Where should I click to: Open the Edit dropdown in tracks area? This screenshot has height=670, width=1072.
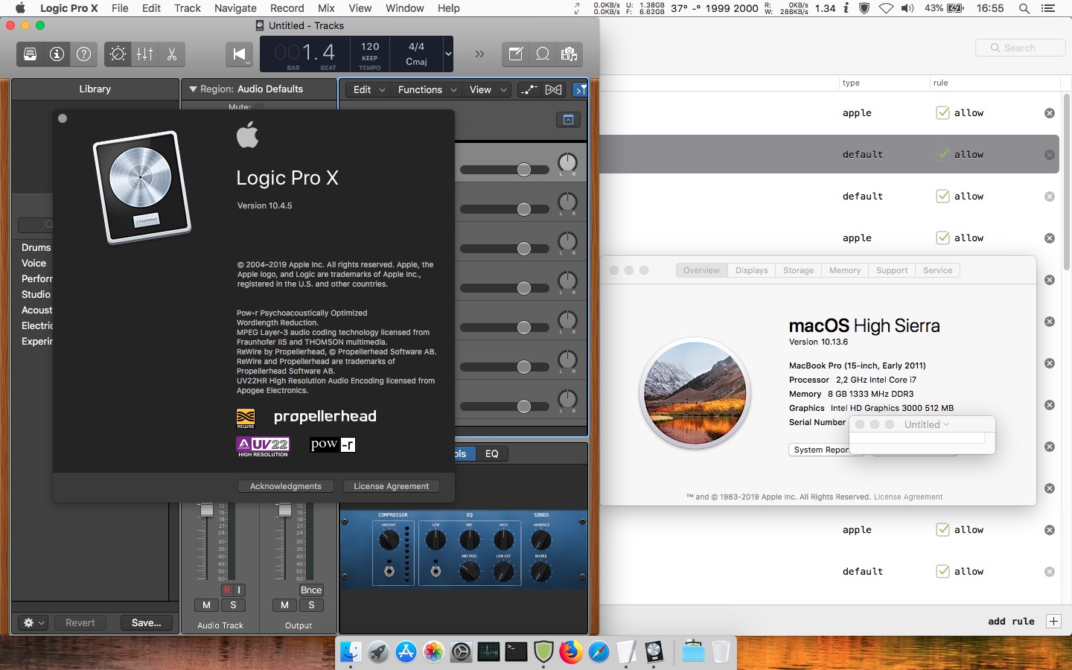(368, 89)
